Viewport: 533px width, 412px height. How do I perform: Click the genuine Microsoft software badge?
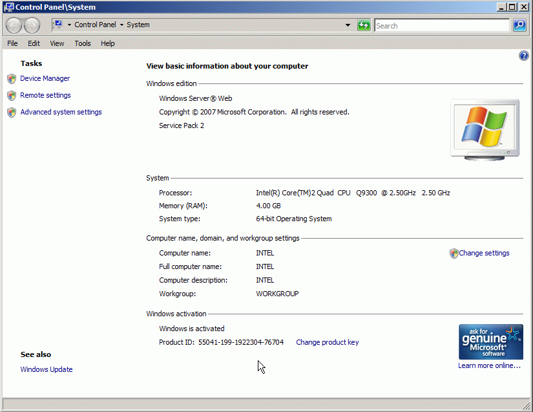[491, 342]
